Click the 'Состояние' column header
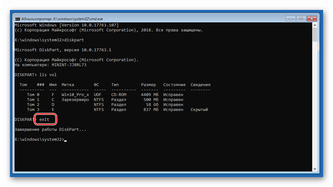 (x=175, y=85)
